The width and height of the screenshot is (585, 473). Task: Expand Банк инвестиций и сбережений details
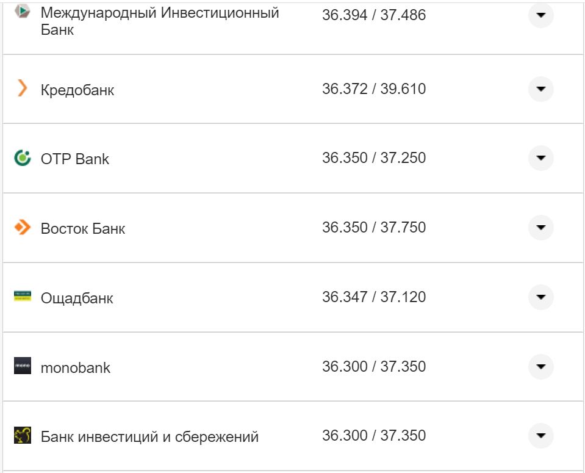pos(540,436)
